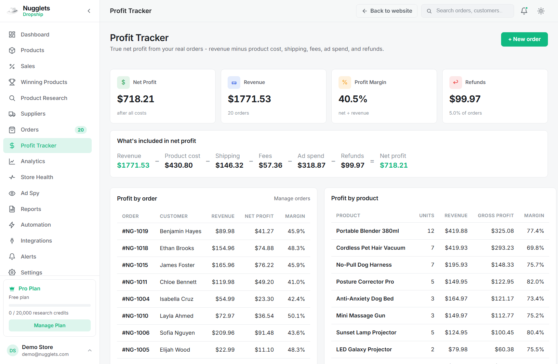
Task: Open Dashboard from sidebar
Action: [x=47, y=35]
